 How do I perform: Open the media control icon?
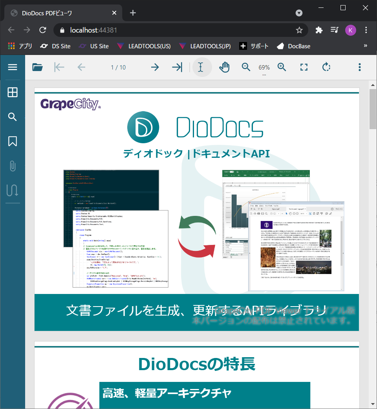click(x=335, y=30)
